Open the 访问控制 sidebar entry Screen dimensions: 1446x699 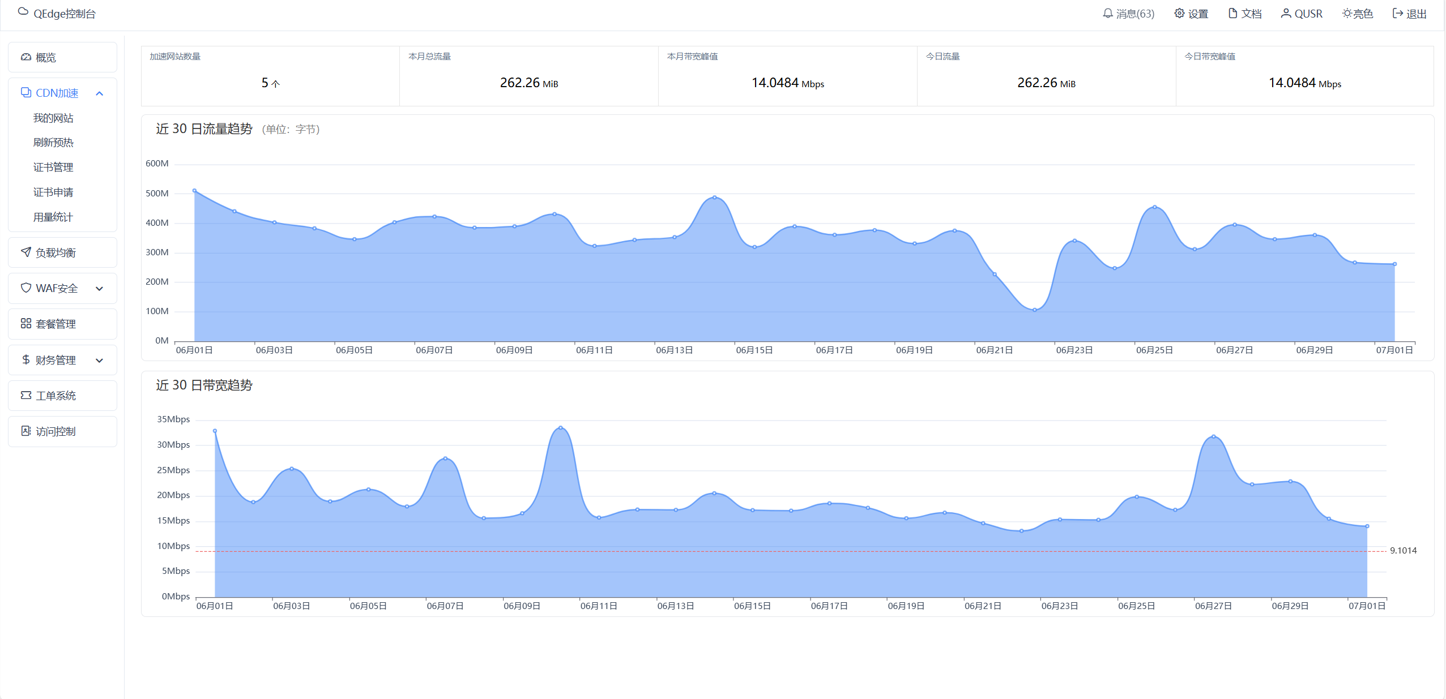tap(56, 431)
